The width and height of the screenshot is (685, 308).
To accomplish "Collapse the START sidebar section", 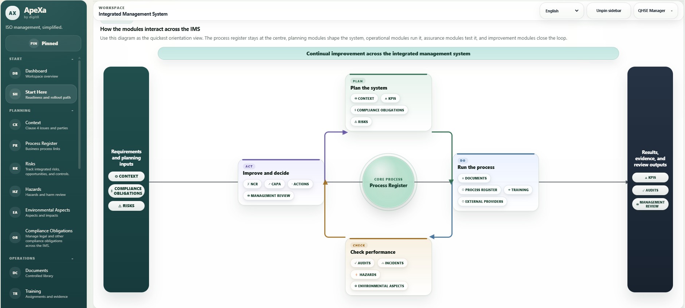I will [x=72, y=59].
